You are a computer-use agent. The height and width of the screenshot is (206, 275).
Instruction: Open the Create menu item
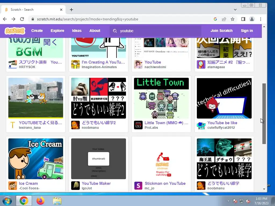tap(37, 31)
